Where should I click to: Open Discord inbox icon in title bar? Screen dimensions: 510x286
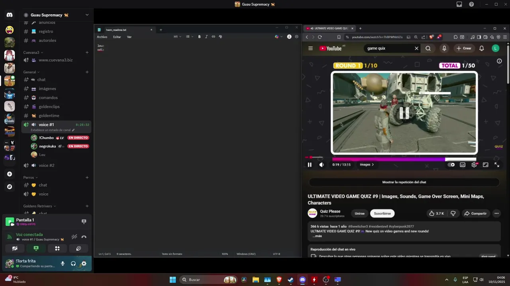(x=459, y=4)
